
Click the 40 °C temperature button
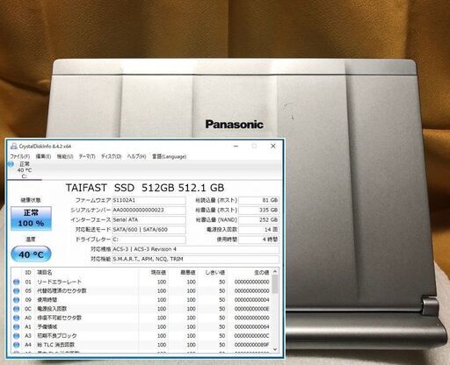[31, 254]
